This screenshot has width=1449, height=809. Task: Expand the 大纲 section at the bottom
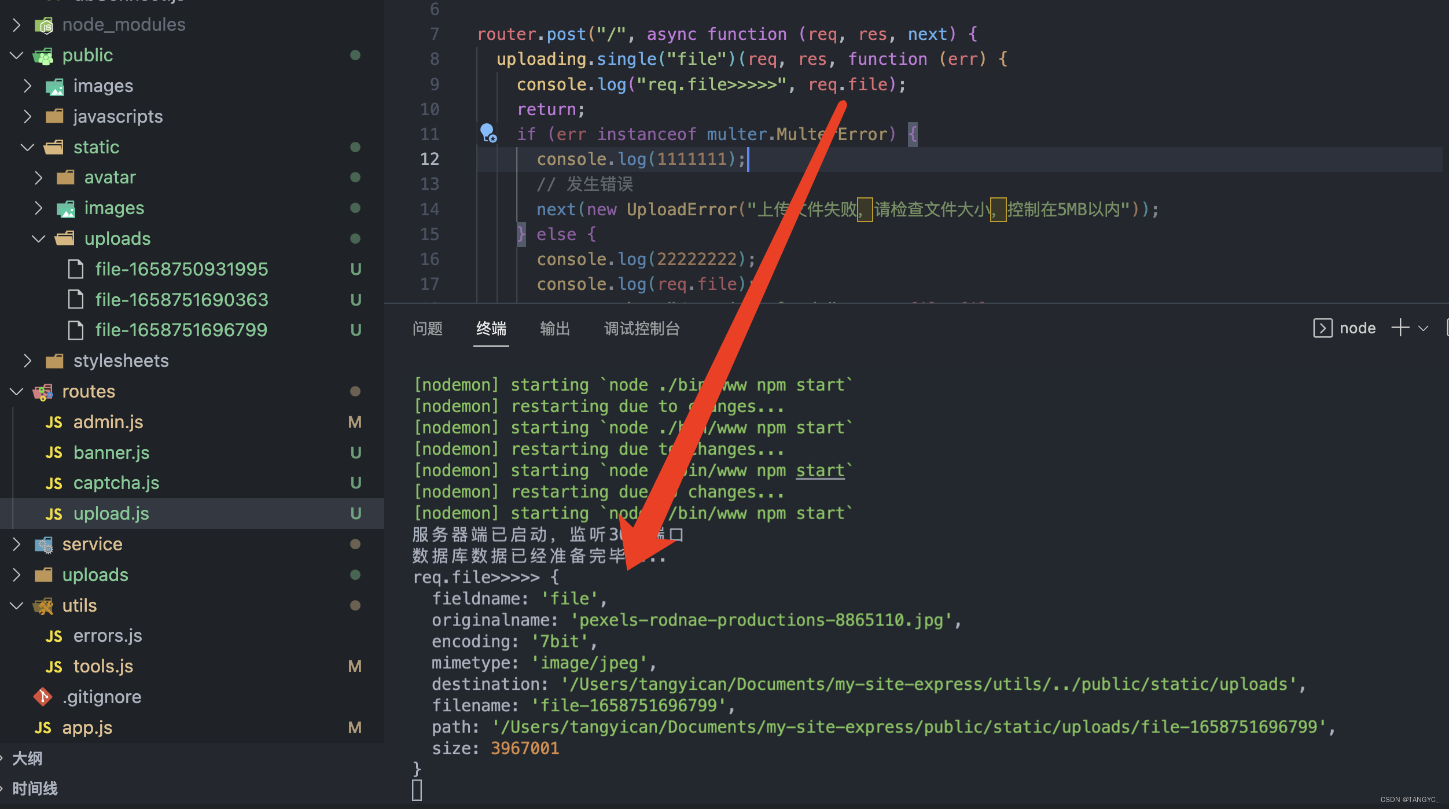coord(27,758)
